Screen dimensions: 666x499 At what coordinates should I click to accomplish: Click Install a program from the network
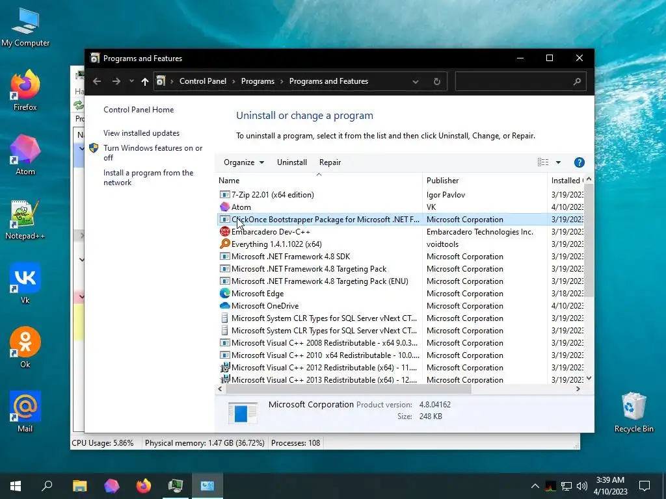(148, 177)
